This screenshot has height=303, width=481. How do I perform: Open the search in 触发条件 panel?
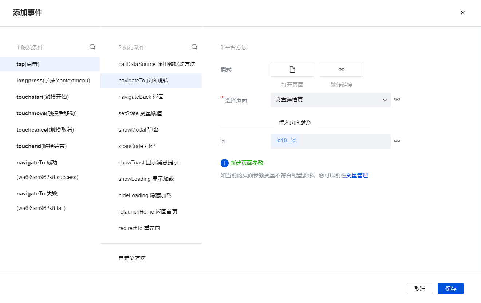92,47
